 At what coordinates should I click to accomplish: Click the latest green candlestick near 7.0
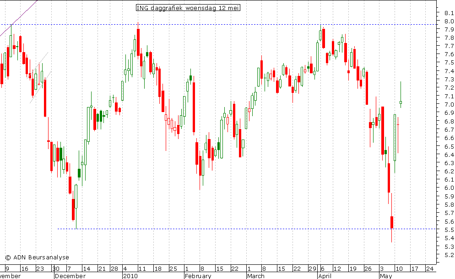pyautogui.click(x=401, y=102)
